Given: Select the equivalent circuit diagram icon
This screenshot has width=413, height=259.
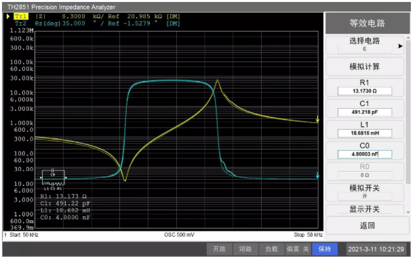Looking at the screenshot, I should (x=53, y=179).
